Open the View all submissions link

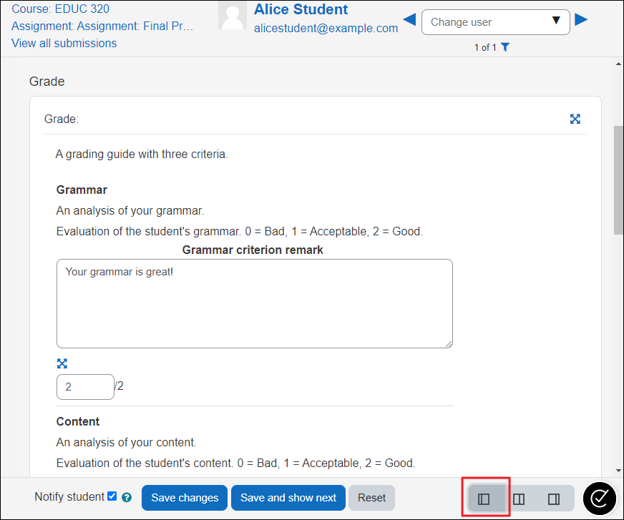[x=64, y=43]
